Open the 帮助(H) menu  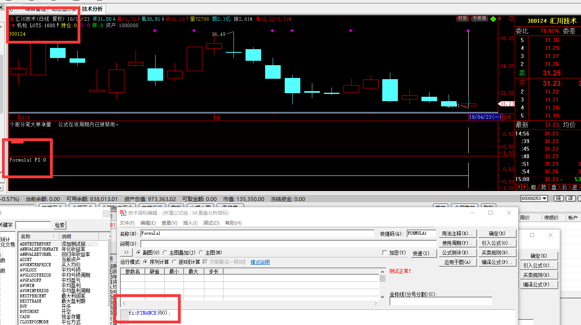(233, 223)
